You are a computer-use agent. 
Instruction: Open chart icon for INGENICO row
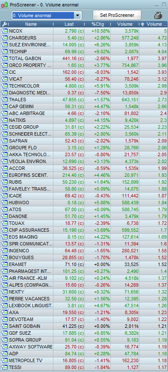(x=4, y=251)
